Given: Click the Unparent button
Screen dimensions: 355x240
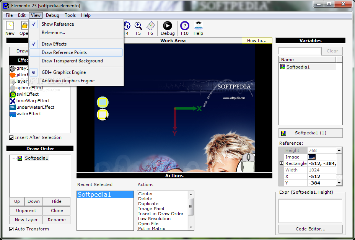Looking at the screenshot, I should click(x=26, y=211).
